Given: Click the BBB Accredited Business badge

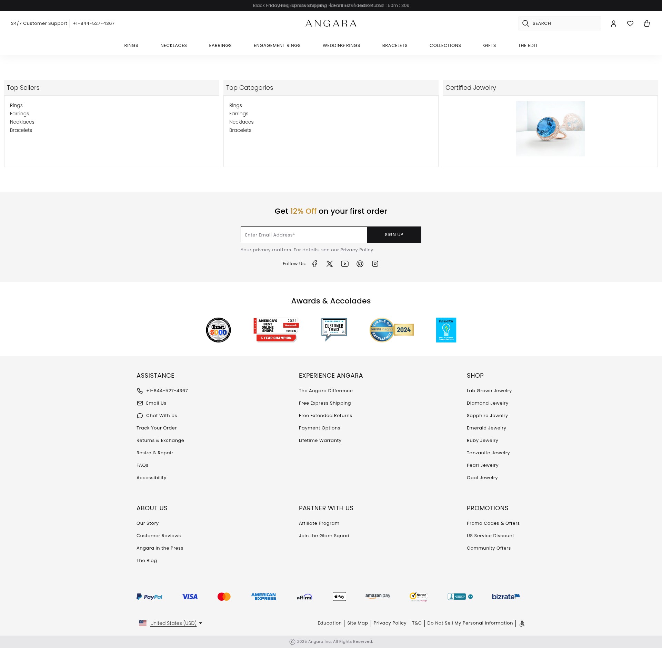Looking at the screenshot, I should click(x=460, y=597).
